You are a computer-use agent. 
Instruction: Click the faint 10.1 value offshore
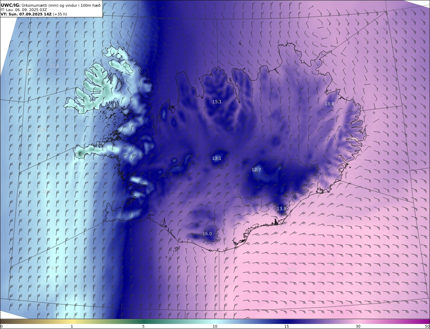click(47, 191)
